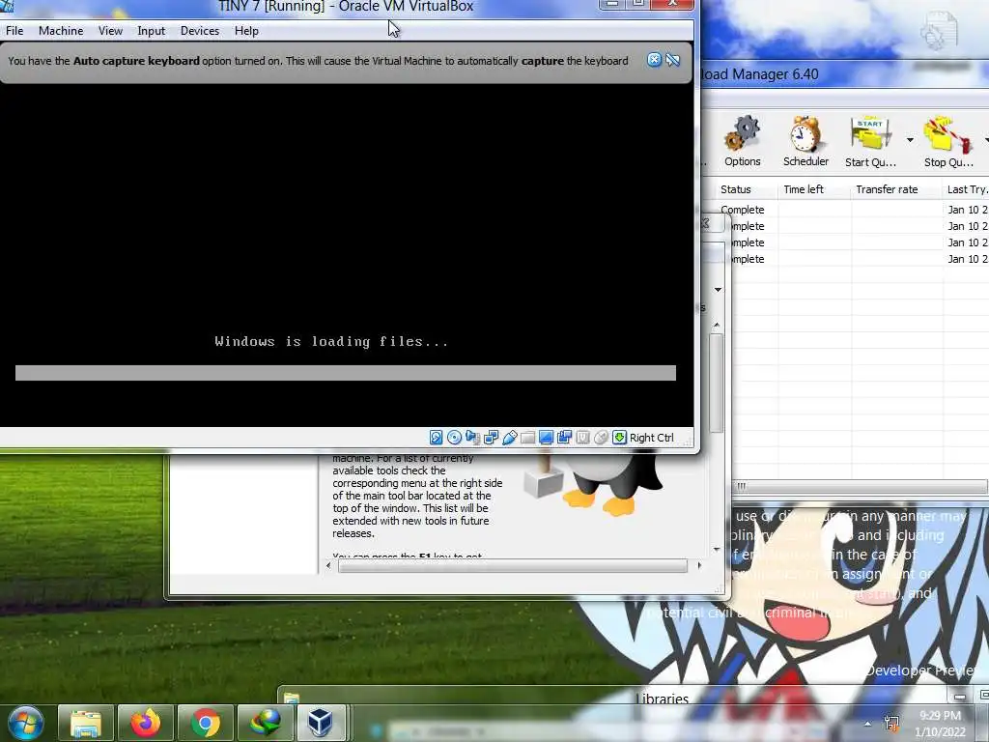Click the green arrow keyboard capture icon
The image size is (989, 742).
pos(619,438)
